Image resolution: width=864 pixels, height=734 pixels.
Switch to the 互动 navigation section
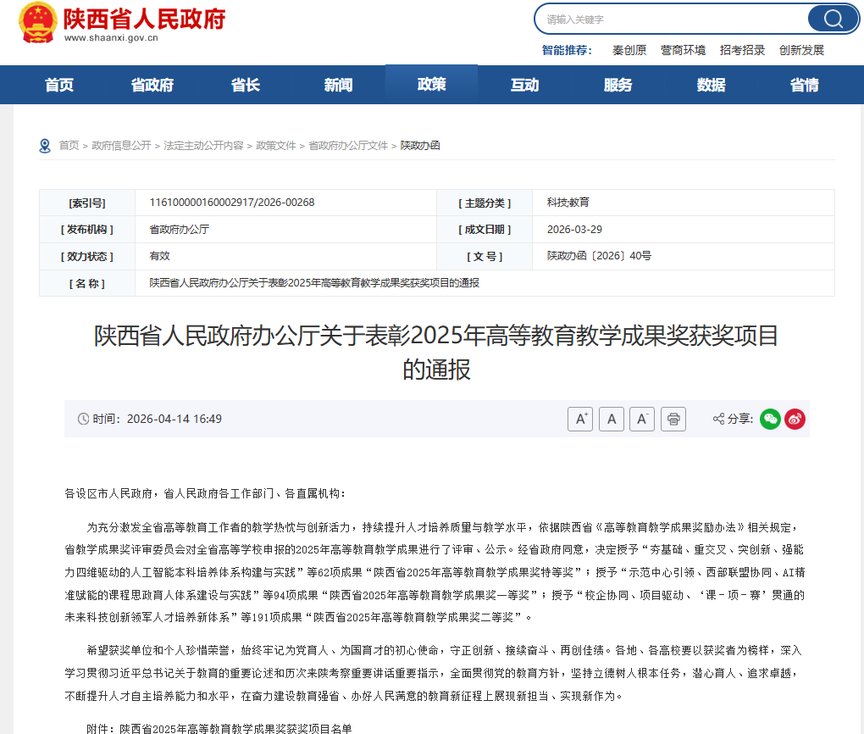click(x=524, y=85)
